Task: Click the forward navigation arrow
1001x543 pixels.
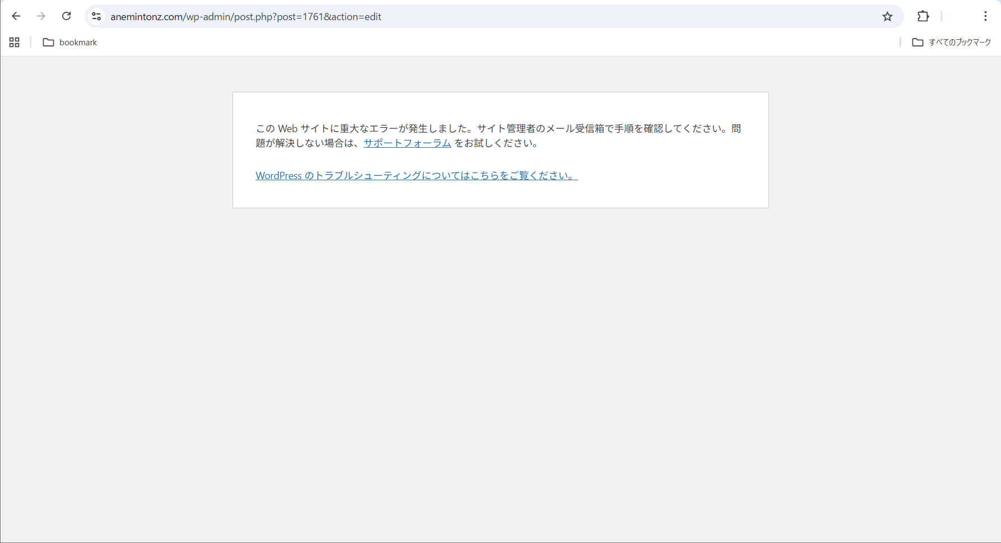Action: [41, 16]
